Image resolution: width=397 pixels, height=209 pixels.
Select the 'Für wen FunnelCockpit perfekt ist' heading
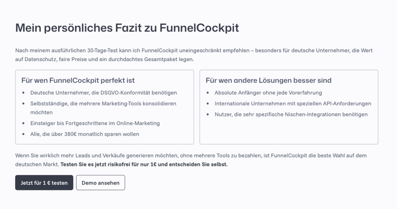(x=78, y=81)
